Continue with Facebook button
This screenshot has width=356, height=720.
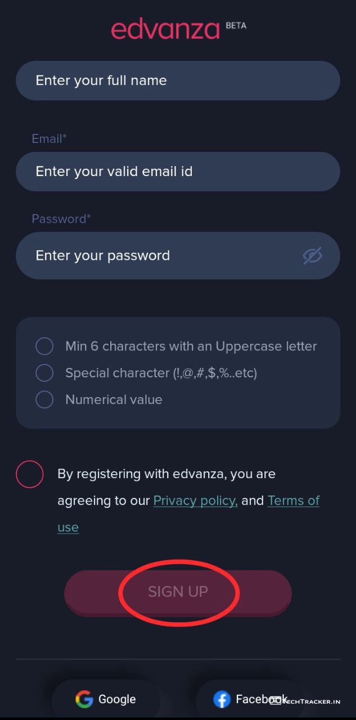[x=250, y=699]
